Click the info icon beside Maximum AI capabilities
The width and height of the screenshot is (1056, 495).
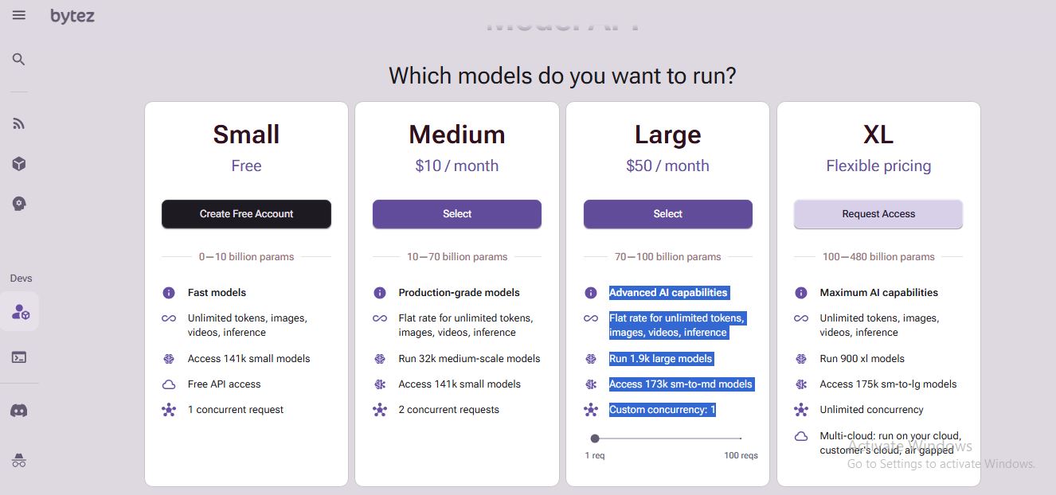[801, 293]
